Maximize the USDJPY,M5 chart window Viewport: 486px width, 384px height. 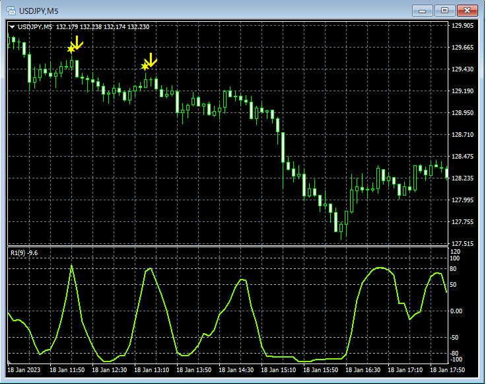(x=444, y=11)
